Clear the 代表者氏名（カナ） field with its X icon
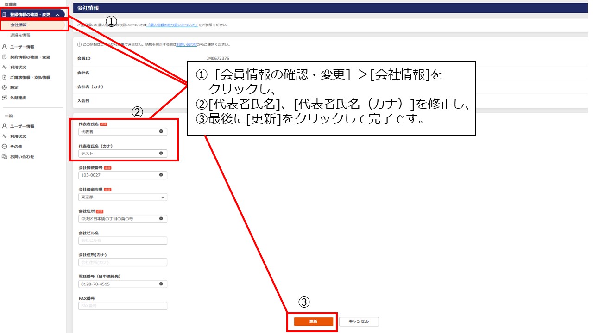Screen dimensions: 593x333 point(161,153)
